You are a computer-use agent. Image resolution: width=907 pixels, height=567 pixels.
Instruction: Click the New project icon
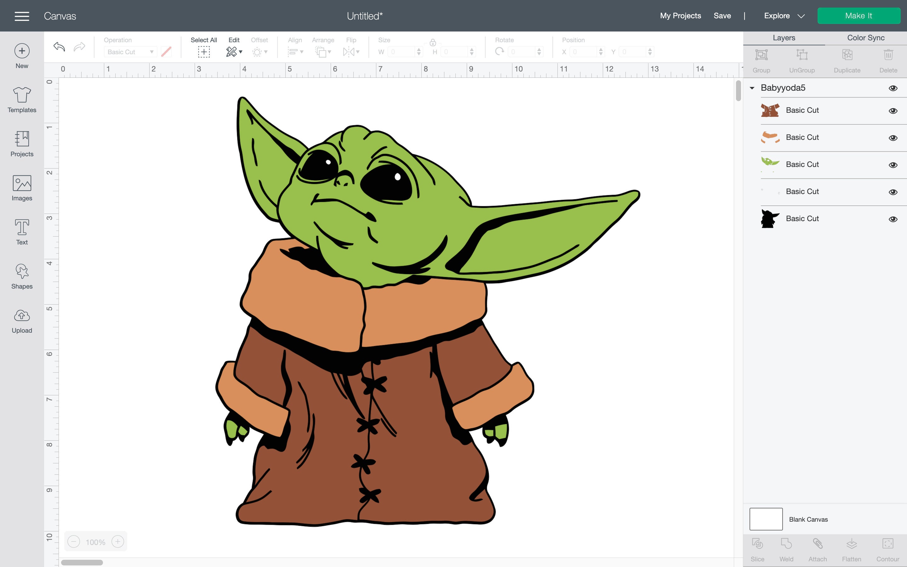click(22, 51)
